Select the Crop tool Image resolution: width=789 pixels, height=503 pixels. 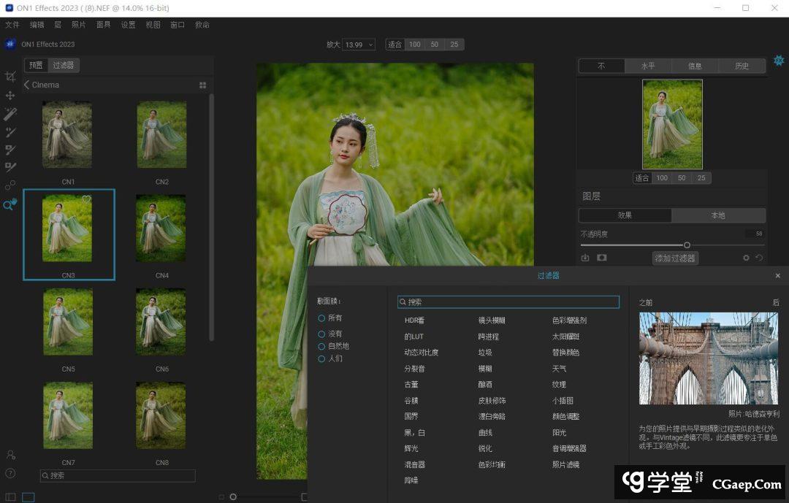click(x=10, y=77)
